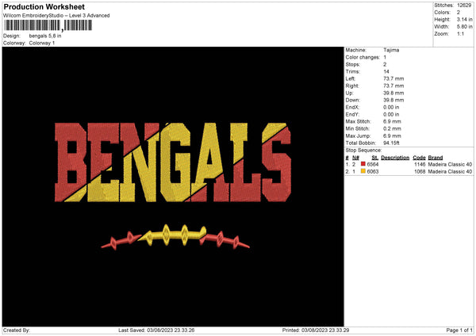
Task: Click the 'Max Jump:' label
Action: pos(357,136)
